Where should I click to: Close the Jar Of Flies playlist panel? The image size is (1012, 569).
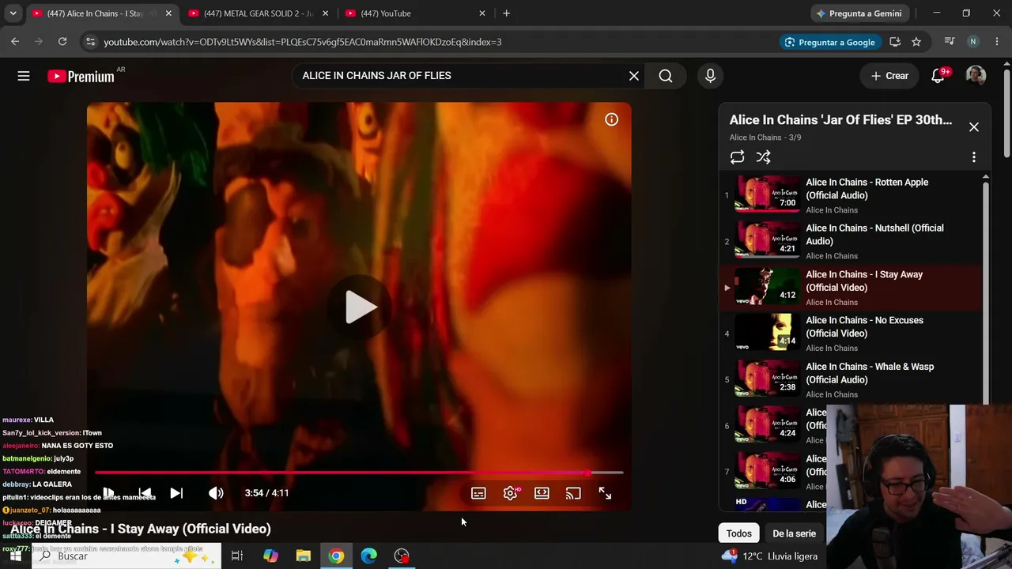974,127
